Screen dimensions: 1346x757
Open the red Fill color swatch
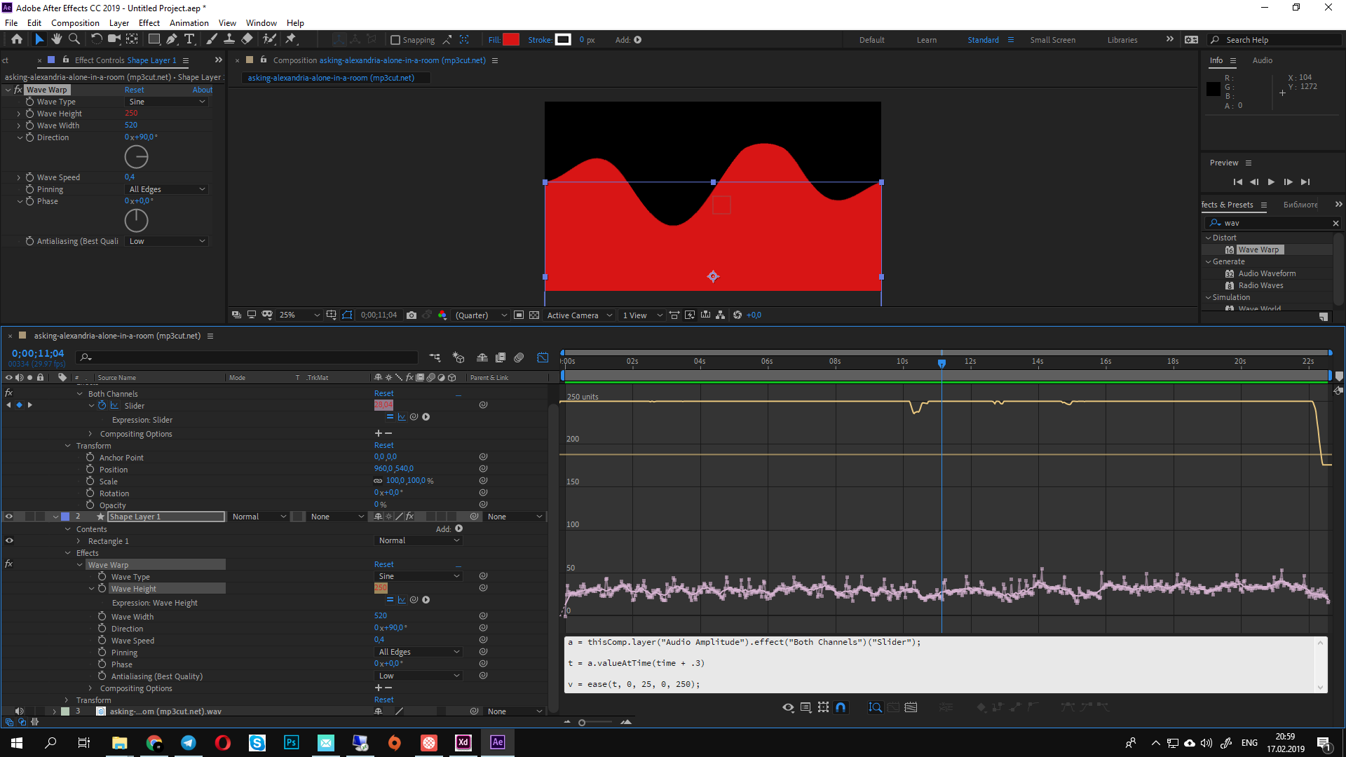pyautogui.click(x=511, y=40)
